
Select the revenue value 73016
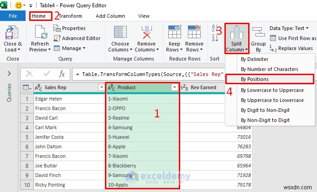tap(216, 137)
